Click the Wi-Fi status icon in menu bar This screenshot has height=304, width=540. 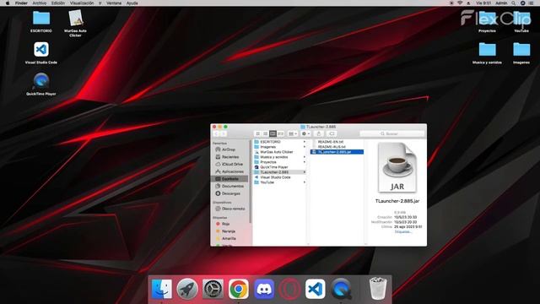click(x=460, y=3)
